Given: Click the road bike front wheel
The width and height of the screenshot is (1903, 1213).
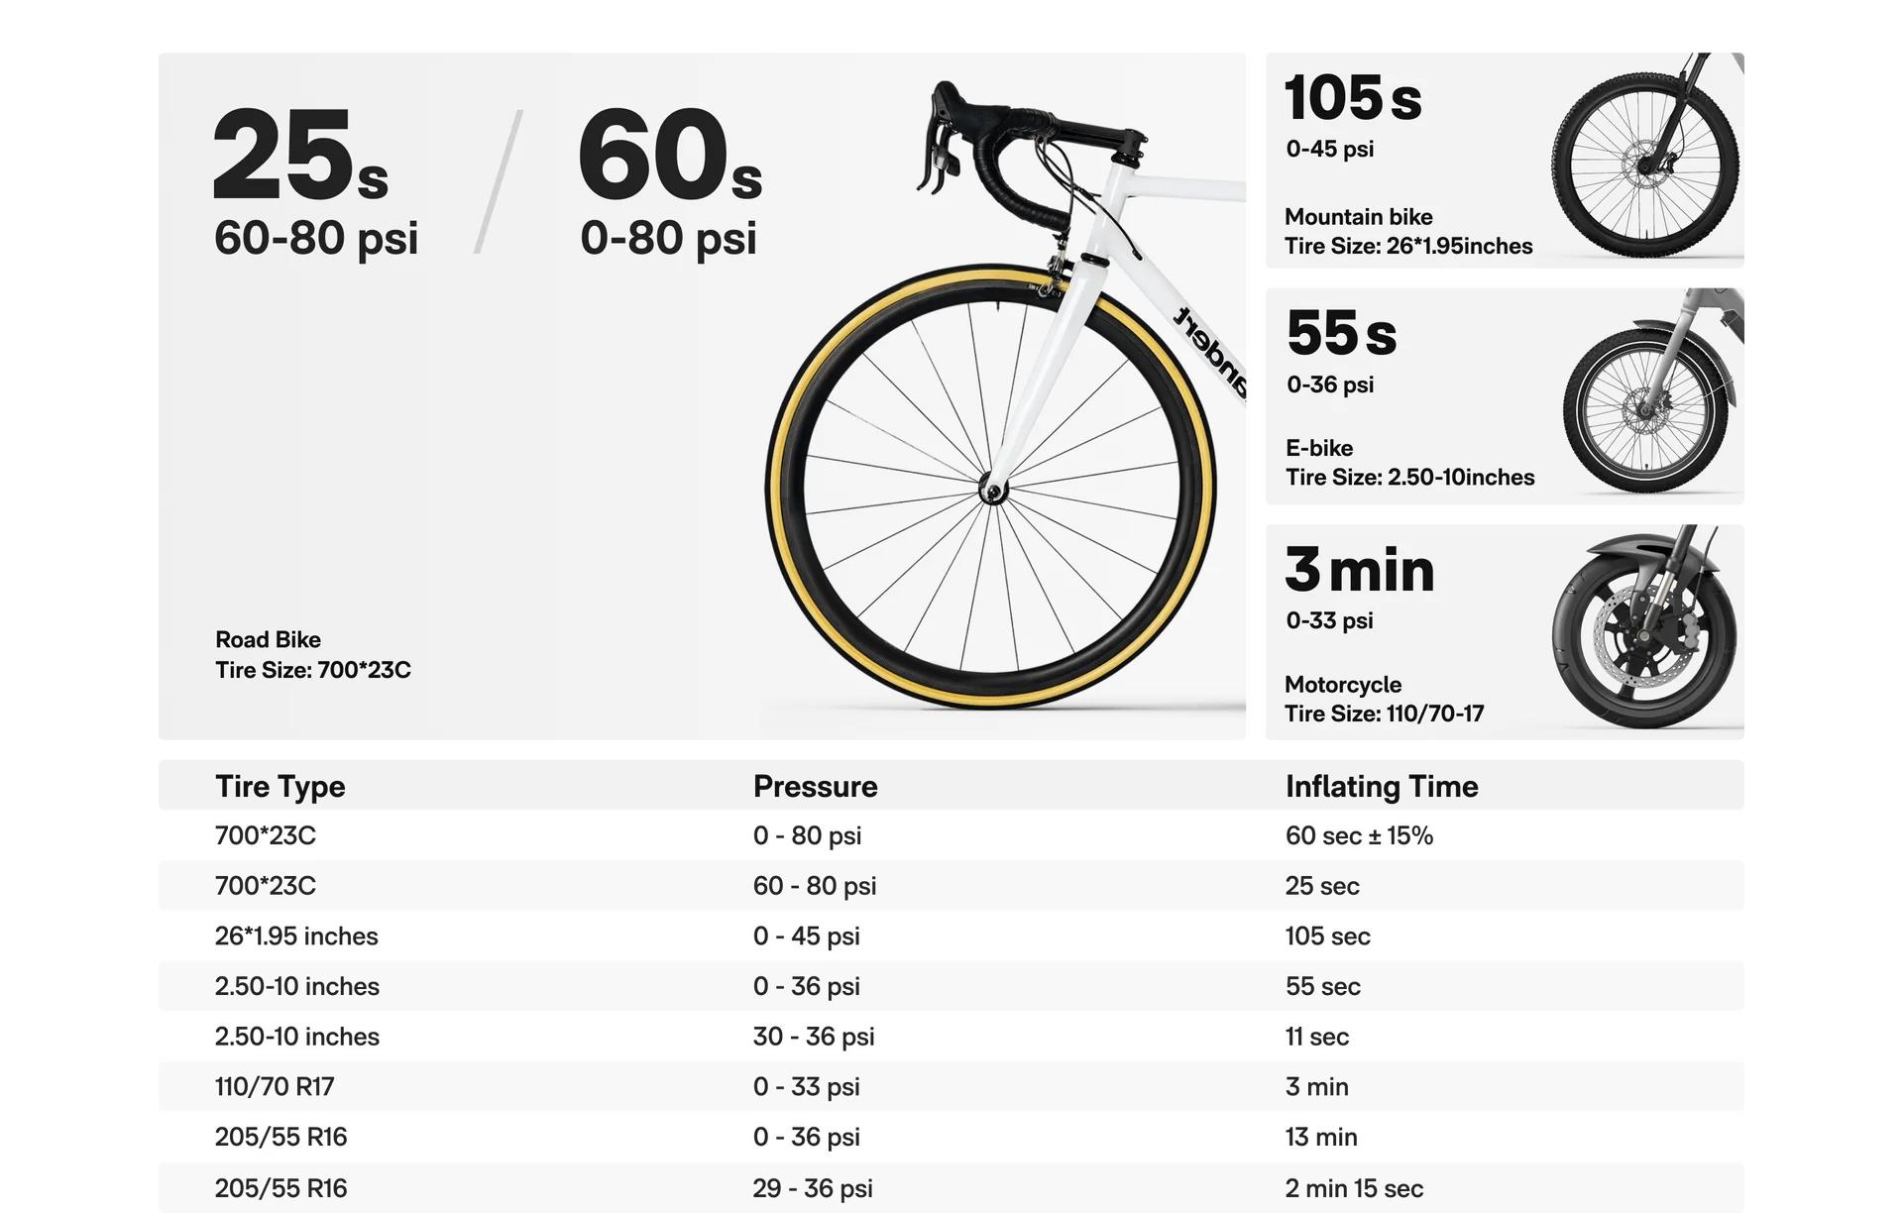Looking at the screenshot, I should (991, 488).
